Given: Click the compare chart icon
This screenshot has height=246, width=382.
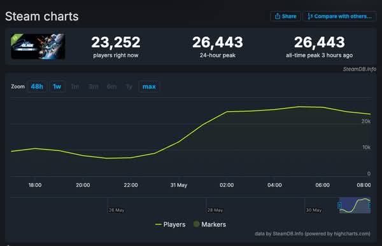Looking at the screenshot, I should [309, 16].
